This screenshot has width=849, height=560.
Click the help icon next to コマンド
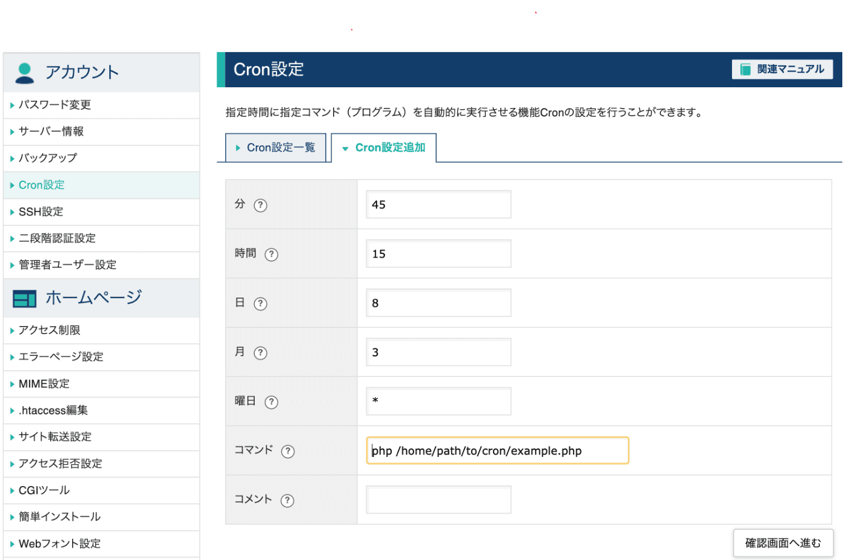tap(288, 451)
